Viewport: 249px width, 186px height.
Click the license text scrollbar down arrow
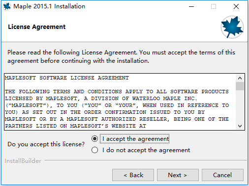pos(240,126)
